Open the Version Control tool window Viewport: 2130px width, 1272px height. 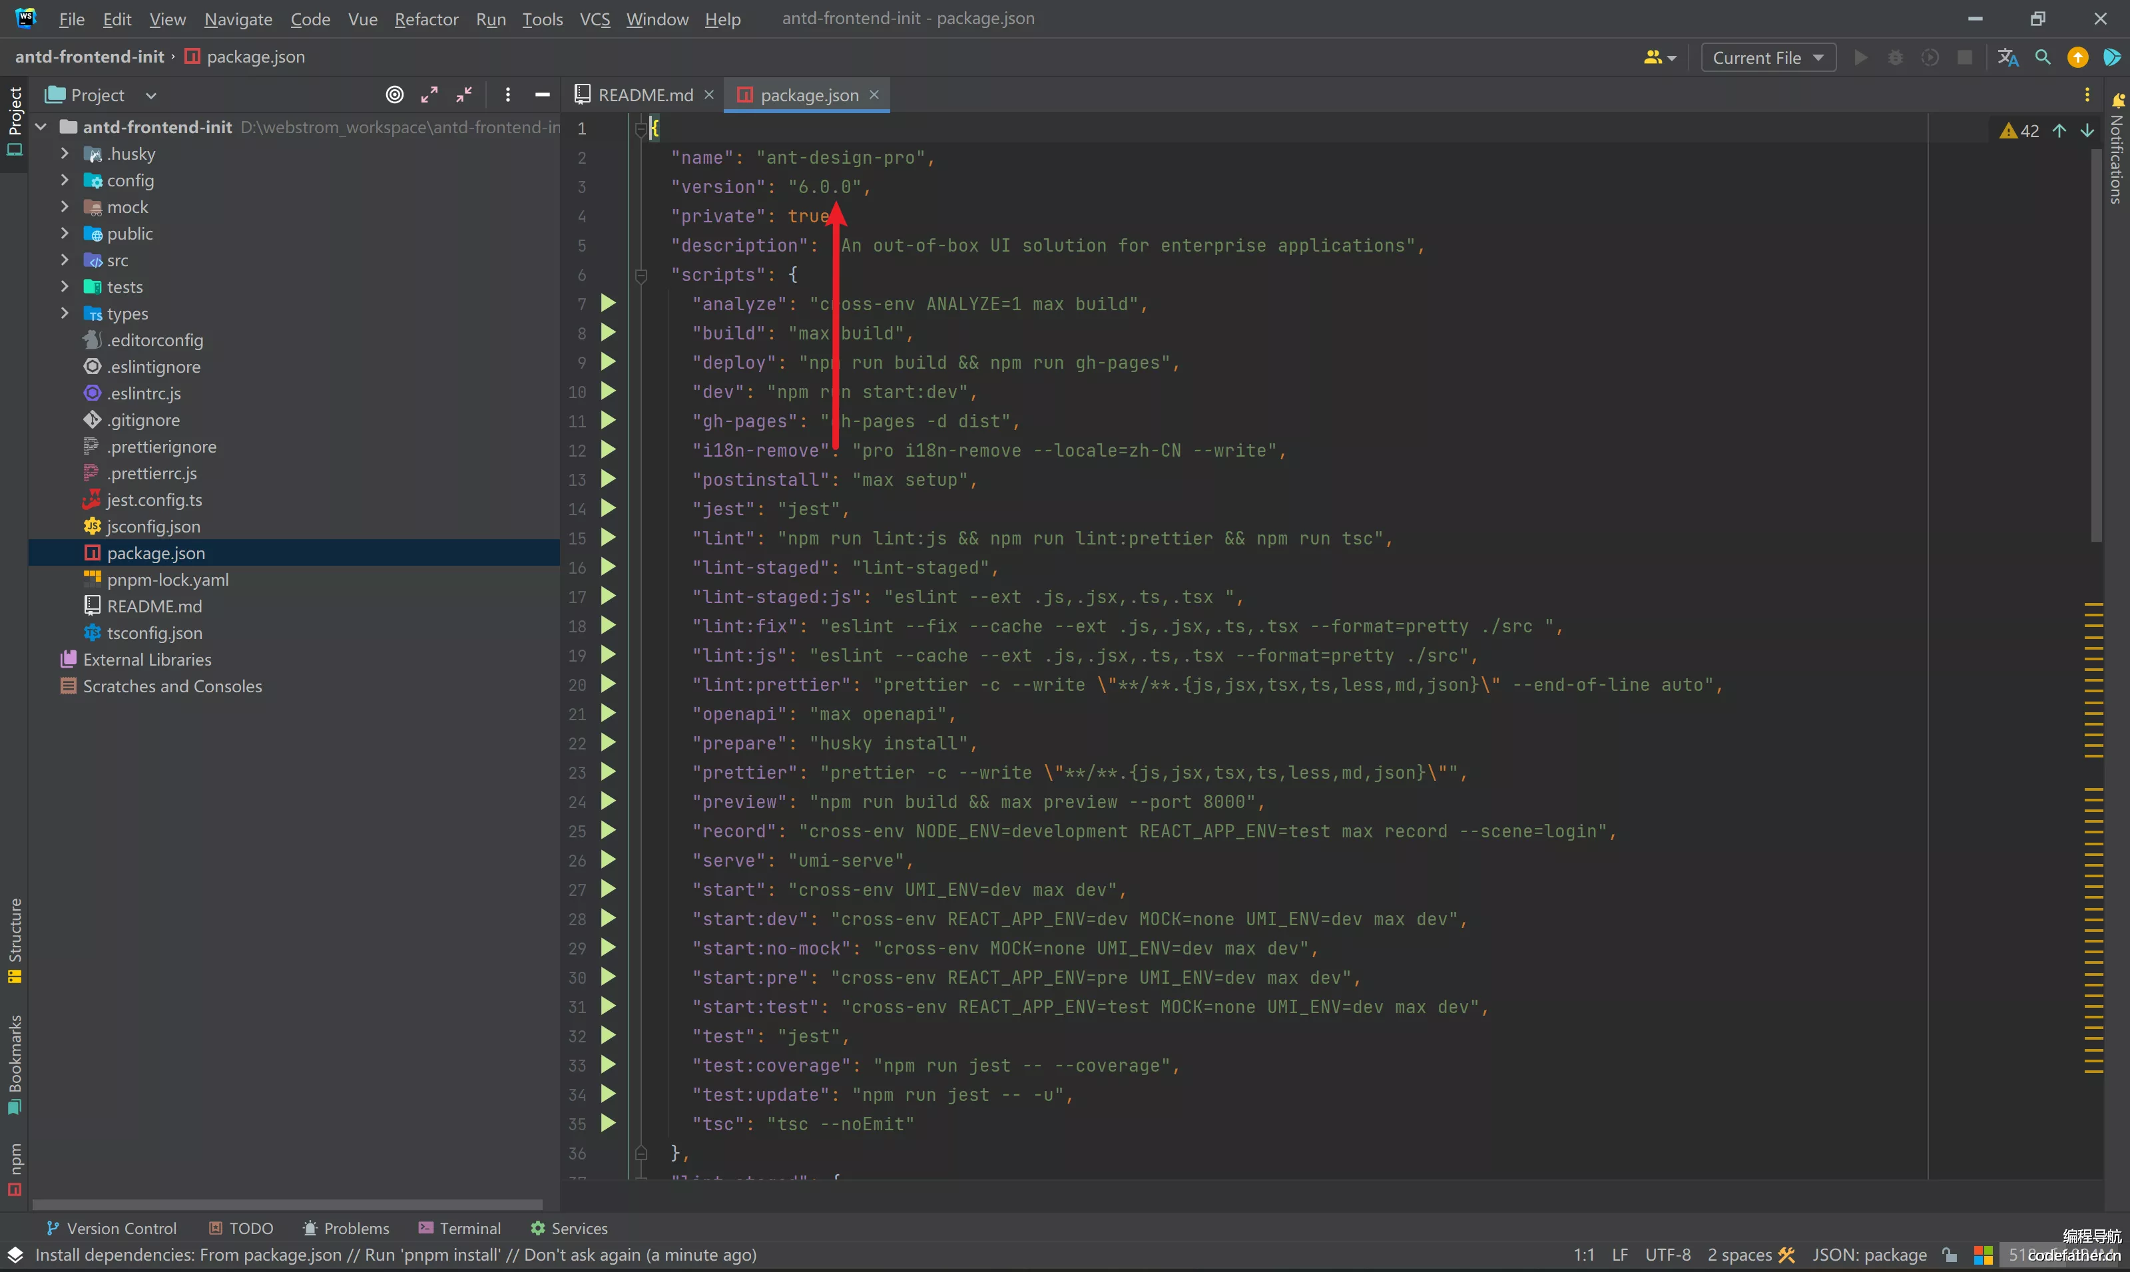111,1227
